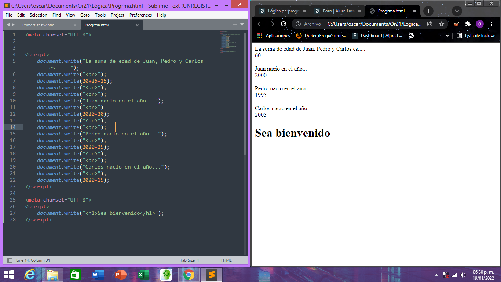Image resolution: width=501 pixels, height=282 pixels.
Task: Open the Dune bookmark
Action: click(321, 36)
